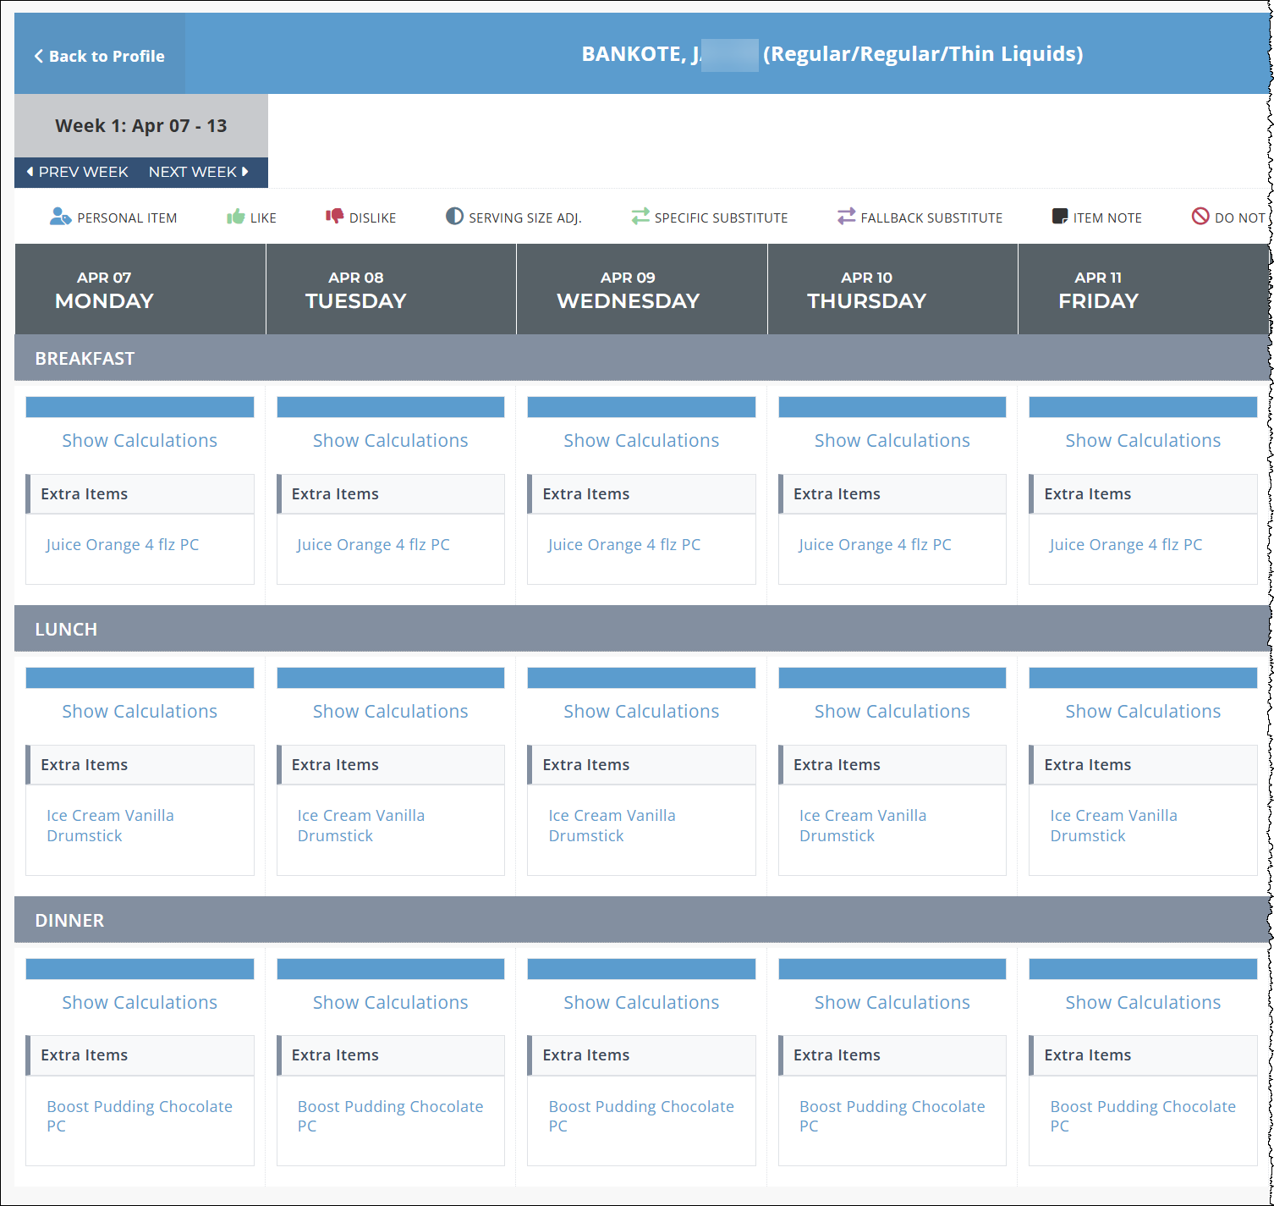Open Wednesday breakfast Juice Orange 4 flz PC

(x=624, y=545)
